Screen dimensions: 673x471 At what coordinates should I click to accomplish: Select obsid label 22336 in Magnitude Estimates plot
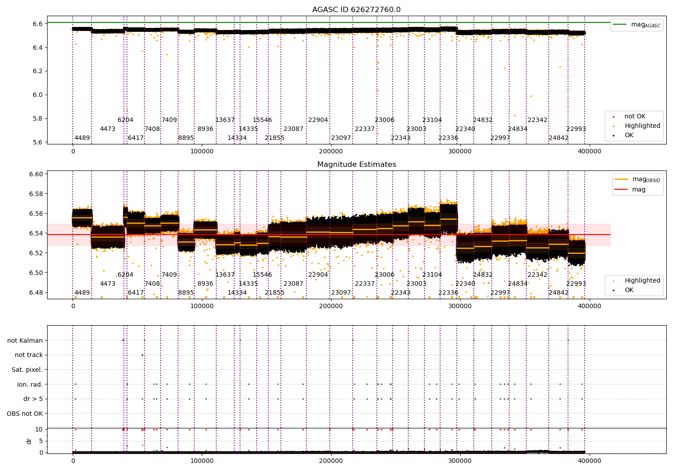coord(448,293)
